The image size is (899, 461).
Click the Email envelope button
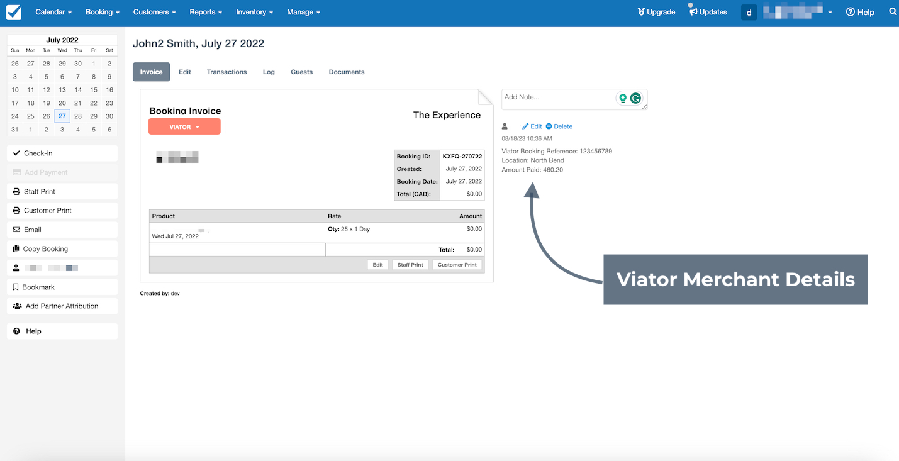click(x=62, y=230)
